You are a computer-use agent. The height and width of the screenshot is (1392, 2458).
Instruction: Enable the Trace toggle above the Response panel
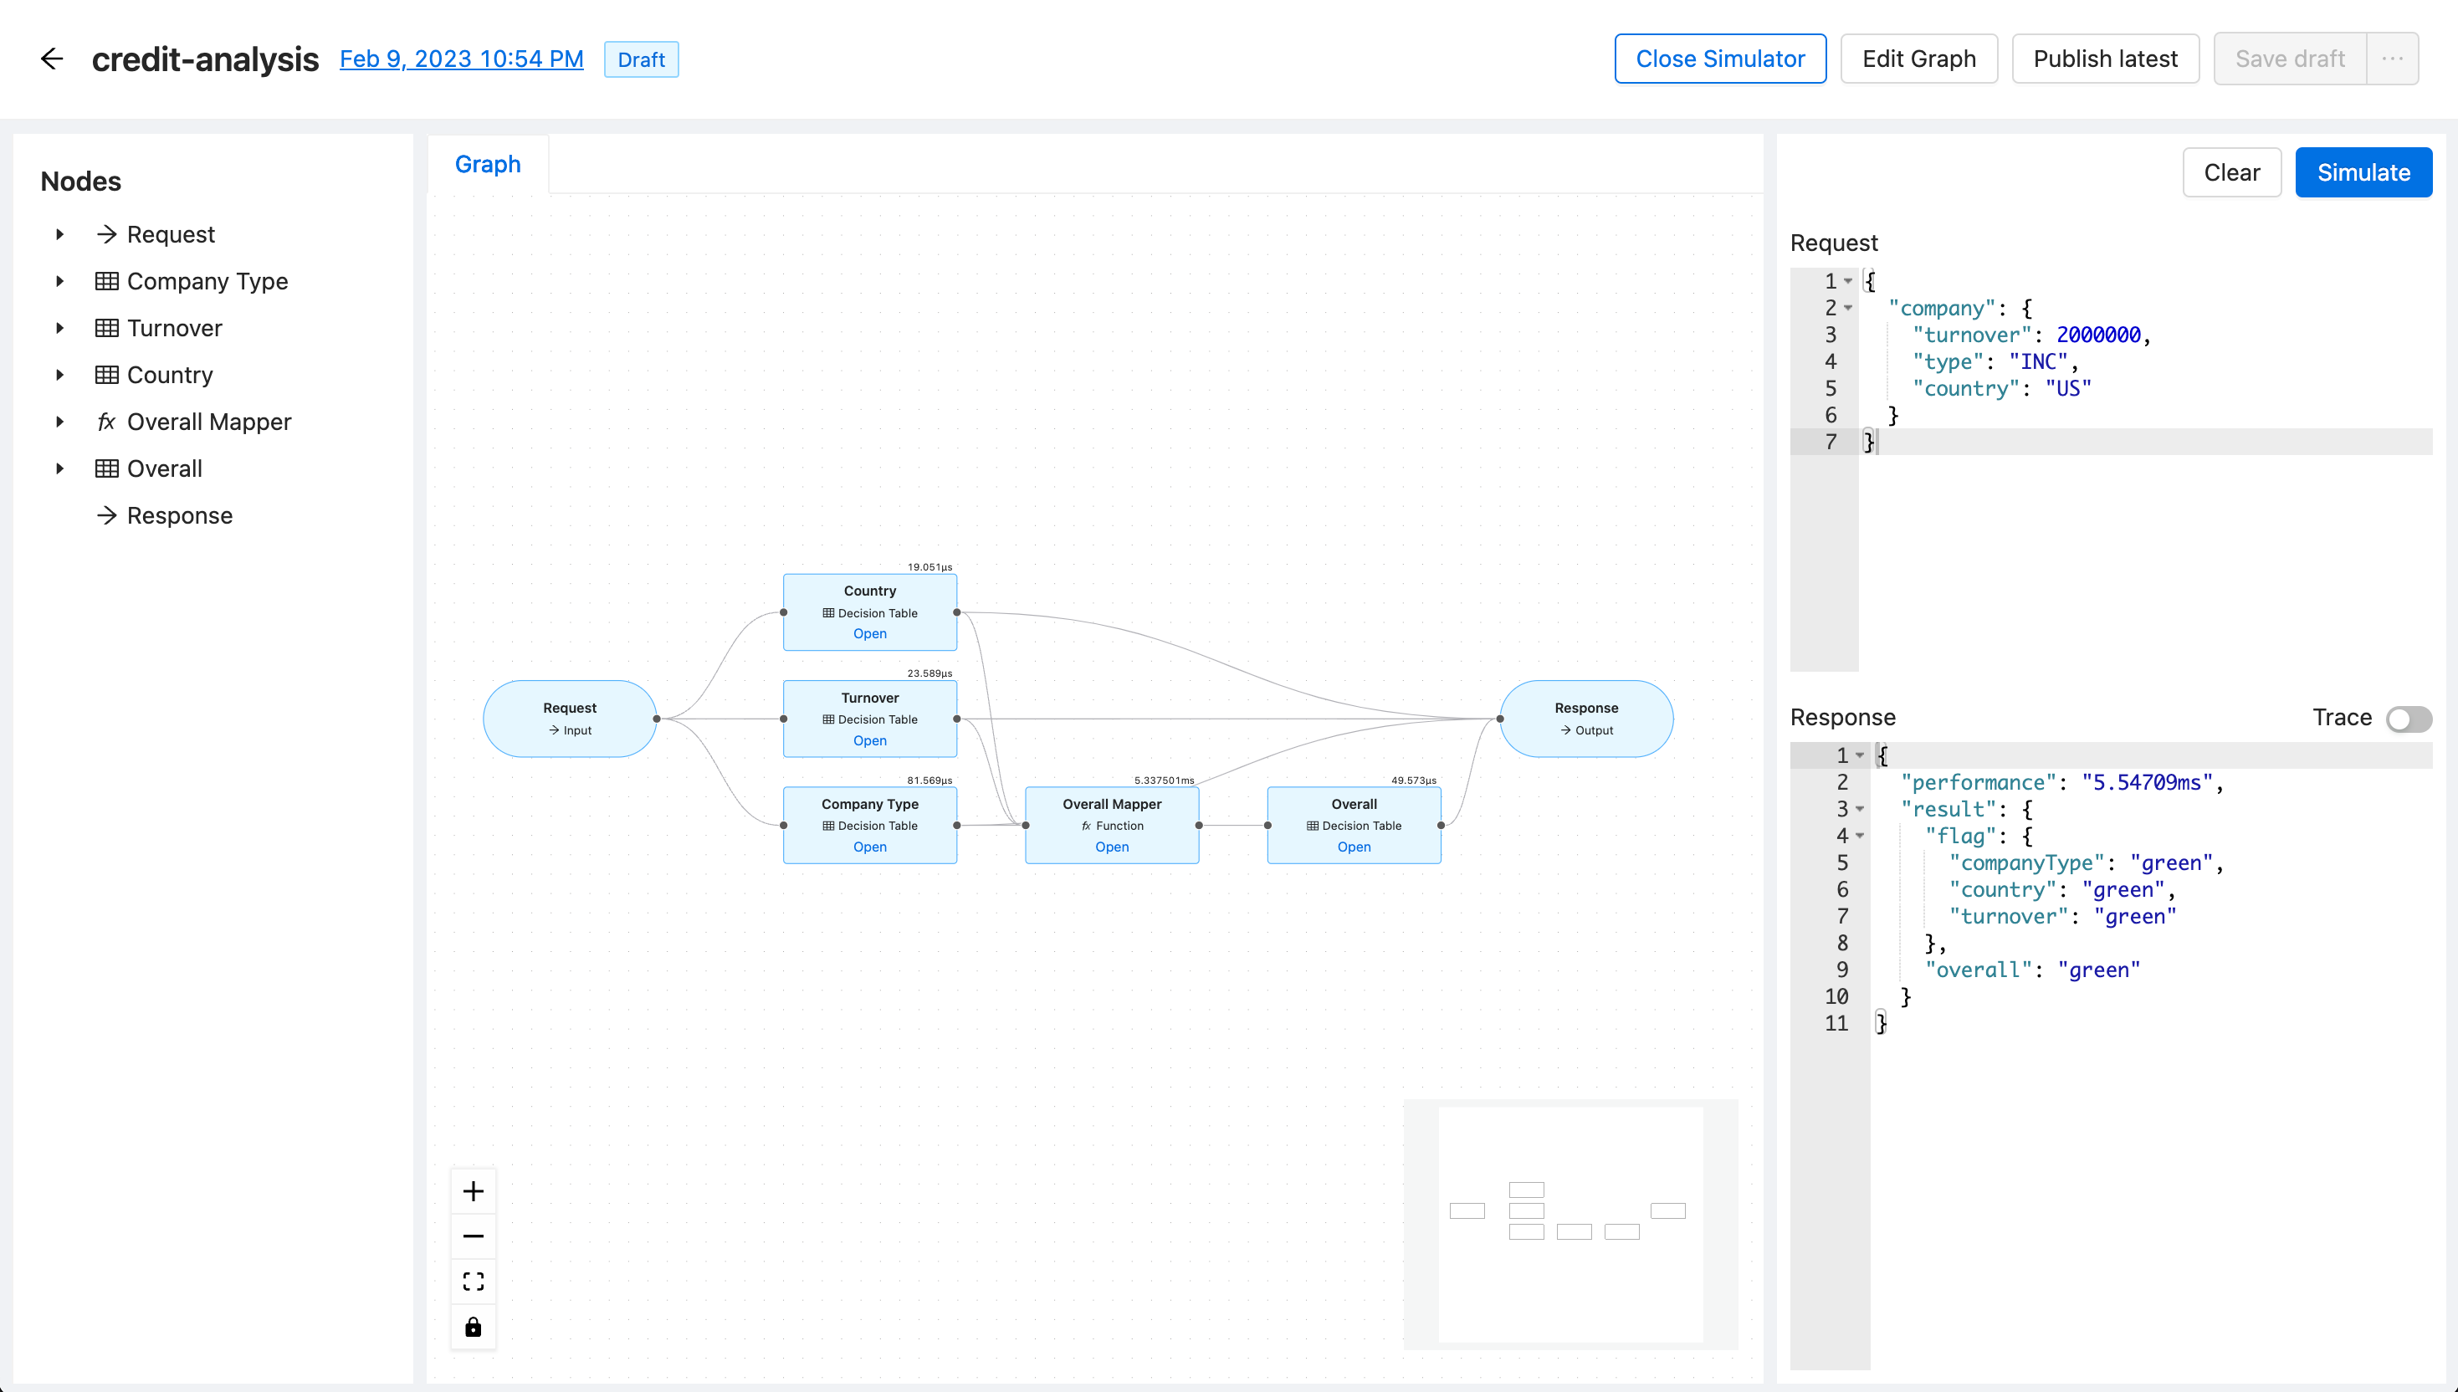pyautogui.click(x=2409, y=718)
